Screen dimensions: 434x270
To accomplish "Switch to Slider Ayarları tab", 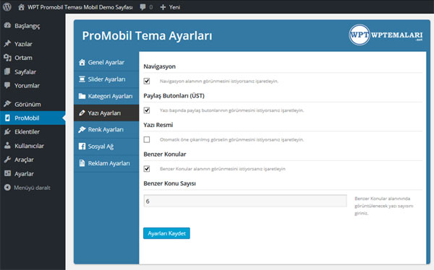I will tap(106, 79).
